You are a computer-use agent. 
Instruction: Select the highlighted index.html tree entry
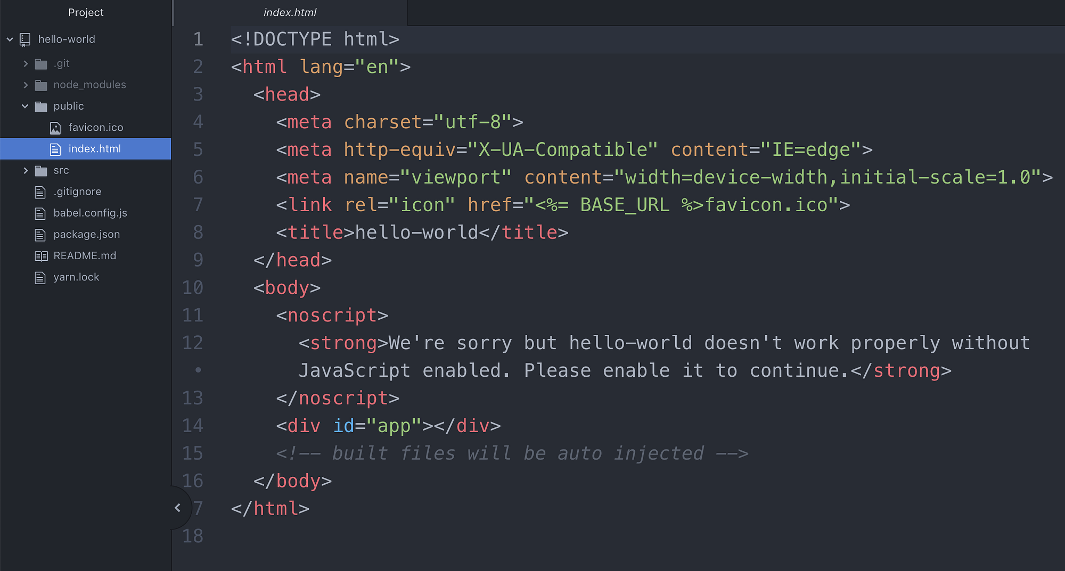tap(95, 148)
